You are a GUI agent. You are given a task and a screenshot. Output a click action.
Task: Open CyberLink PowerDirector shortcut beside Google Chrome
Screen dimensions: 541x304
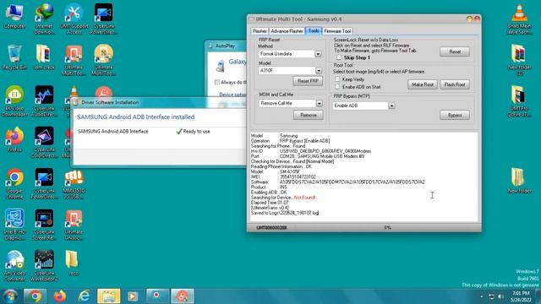click(44, 183)
